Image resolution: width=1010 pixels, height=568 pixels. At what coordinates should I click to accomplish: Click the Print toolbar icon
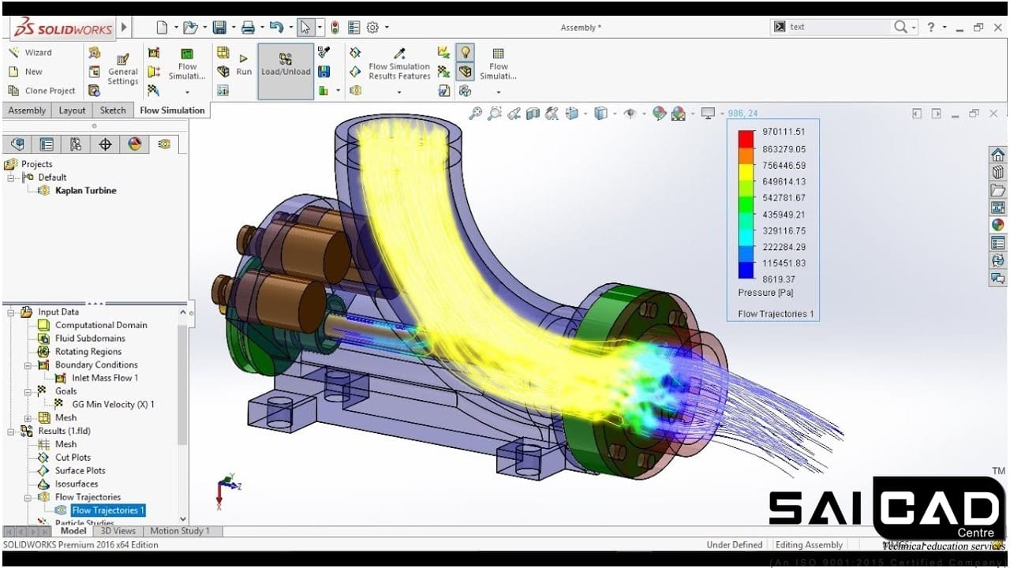(x=248, y=28)
